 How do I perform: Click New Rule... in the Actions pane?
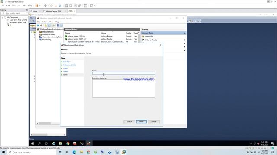pyautogui.click(x=150, y=36)
